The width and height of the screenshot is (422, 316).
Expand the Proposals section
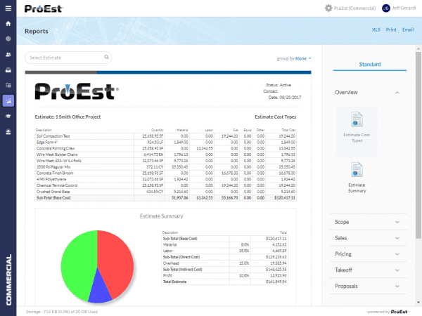pyautogui.click(x=397, y=286)
